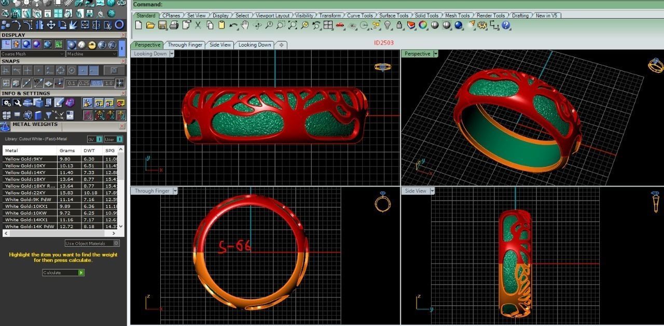Click the Print icon

(174, 25)
